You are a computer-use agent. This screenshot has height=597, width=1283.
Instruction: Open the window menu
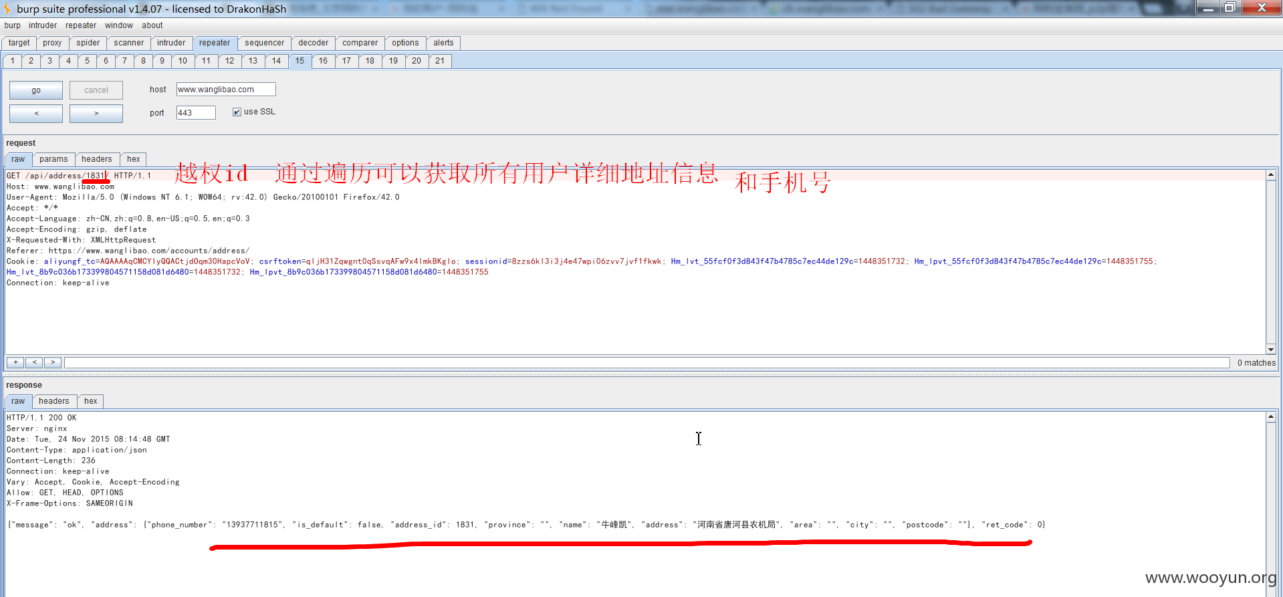[x=119, y=25]
